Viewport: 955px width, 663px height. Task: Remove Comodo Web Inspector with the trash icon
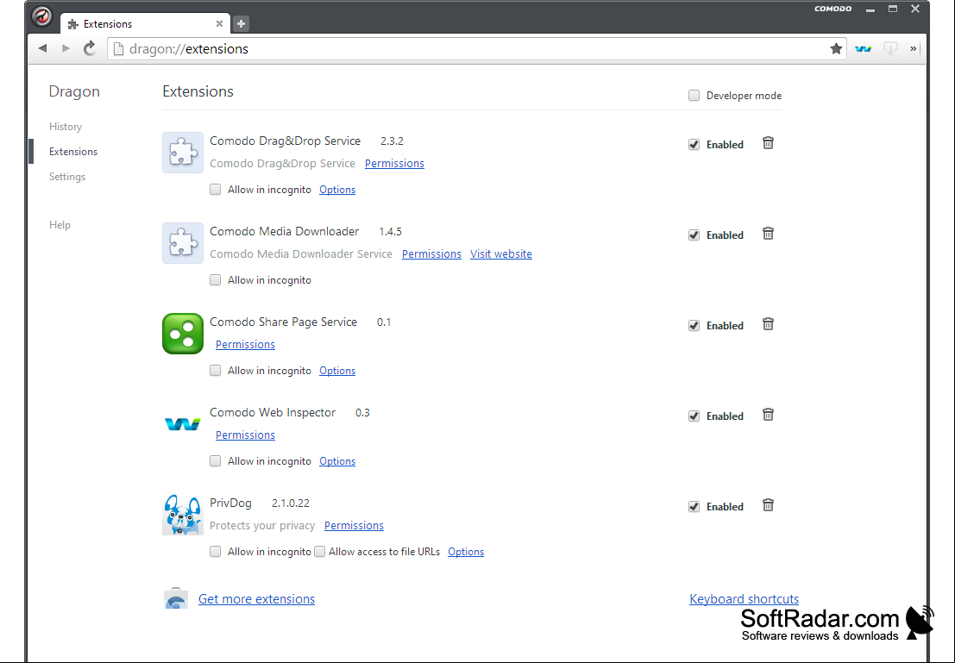pos(768,415)
